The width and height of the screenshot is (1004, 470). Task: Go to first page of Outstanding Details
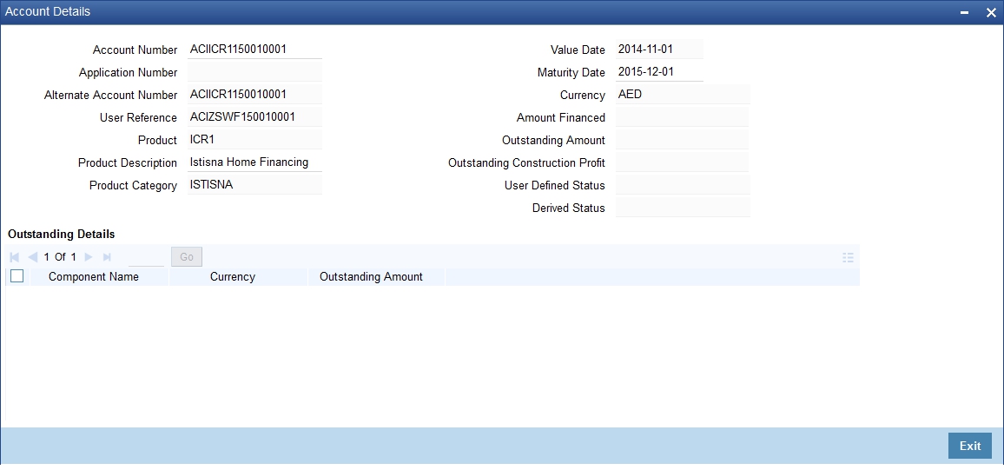click(x=15, y=257)
